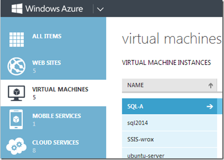Select the SQL-A virtual machine row
The width and height of the screenshot is (224, 160).
pyautogui.click(x=170, y=106)
